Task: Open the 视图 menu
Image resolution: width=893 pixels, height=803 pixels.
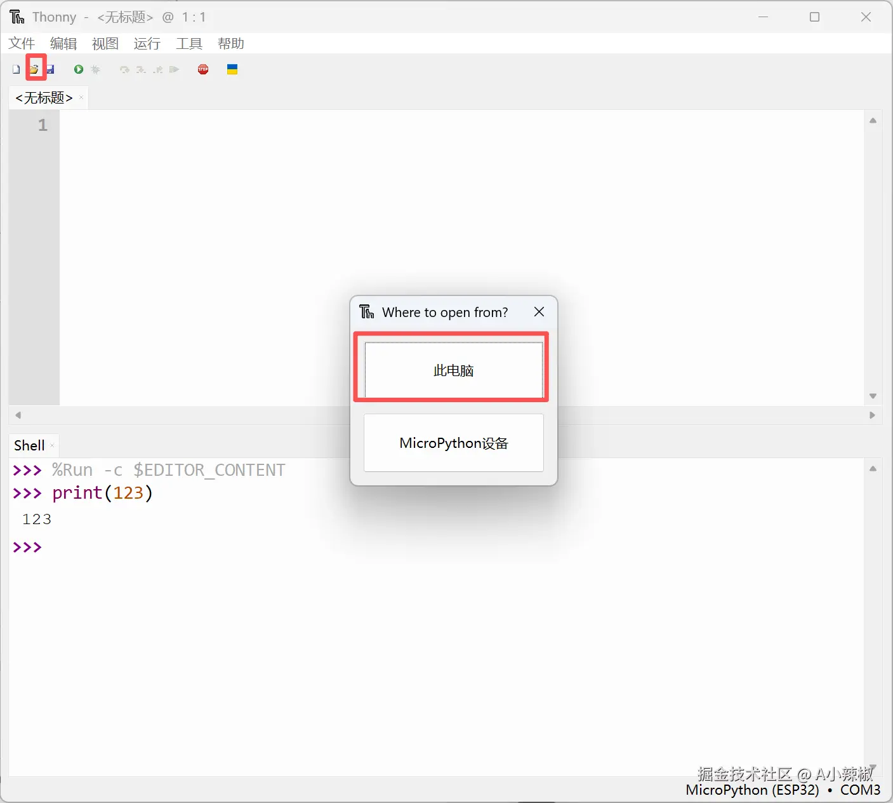Action: [105, 43]
